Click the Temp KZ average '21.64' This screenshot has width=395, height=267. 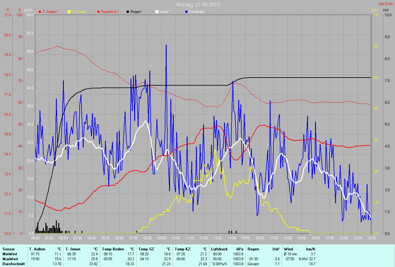pyautogui.click(x=203, y=264)
